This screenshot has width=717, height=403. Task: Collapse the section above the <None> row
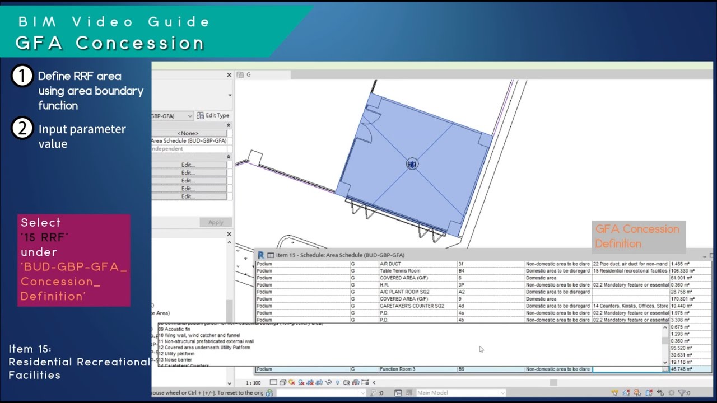coord(229,125)
